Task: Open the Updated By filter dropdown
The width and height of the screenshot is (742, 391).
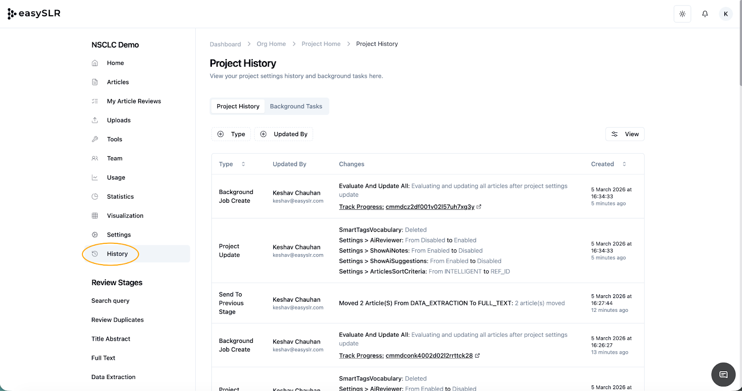Action: 284,134
